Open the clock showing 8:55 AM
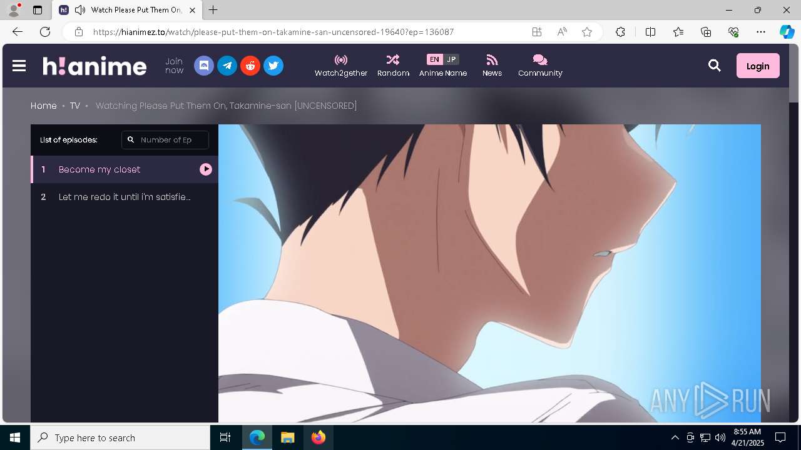801x450 pixels. (x=747, y=437)
